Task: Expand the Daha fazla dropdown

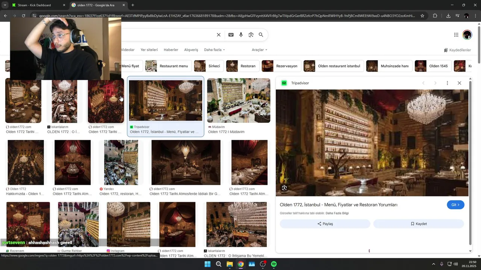Action: coord(215,50)
